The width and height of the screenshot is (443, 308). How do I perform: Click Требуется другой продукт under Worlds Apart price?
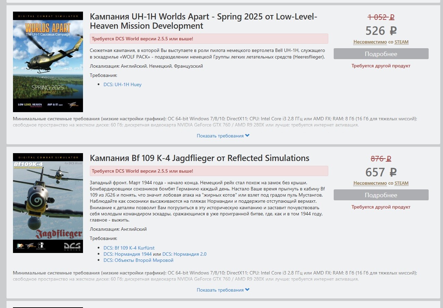coord(381,66)
